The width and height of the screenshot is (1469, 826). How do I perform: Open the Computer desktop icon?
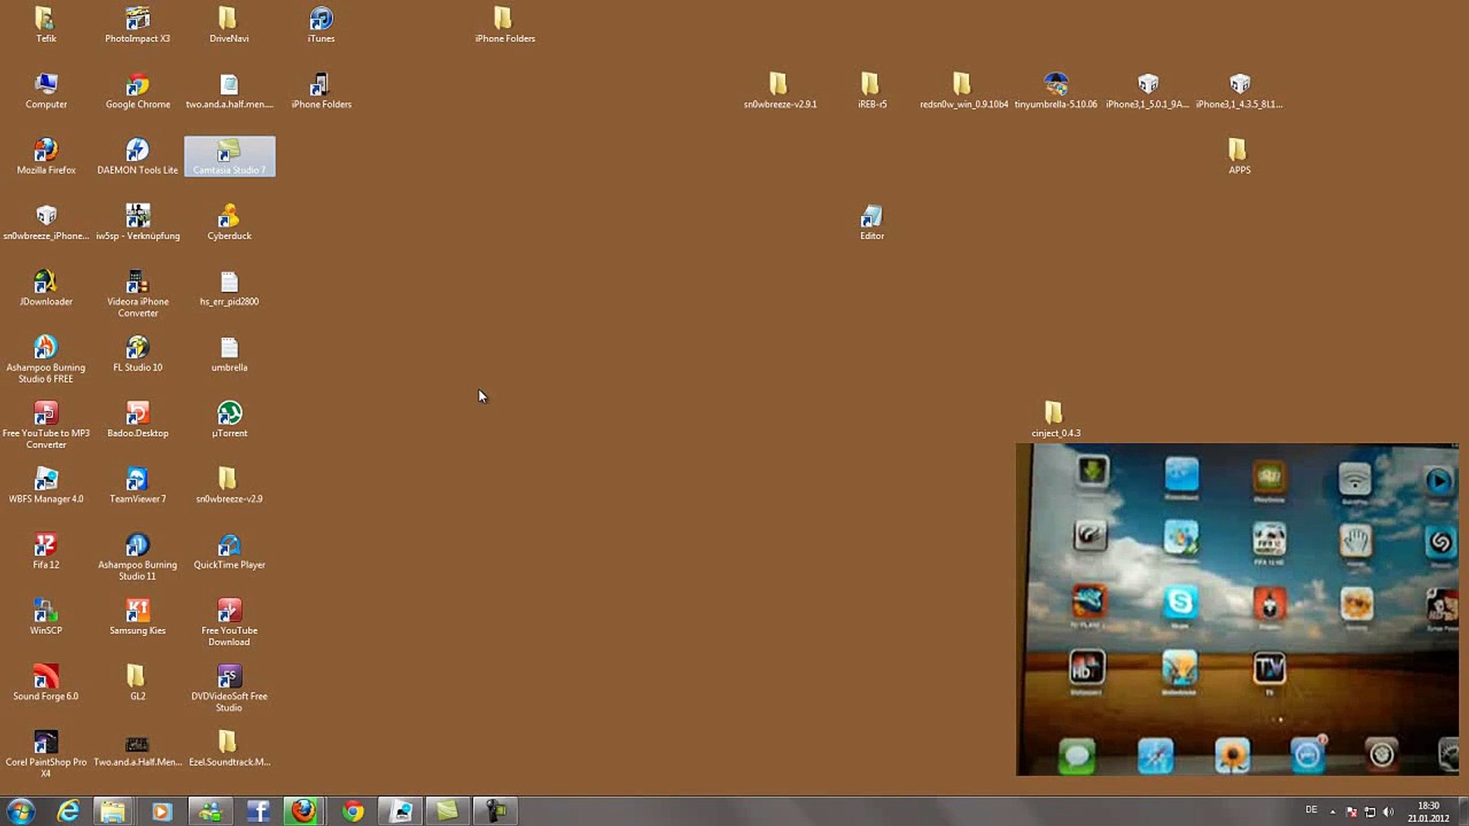click(46, 91)
